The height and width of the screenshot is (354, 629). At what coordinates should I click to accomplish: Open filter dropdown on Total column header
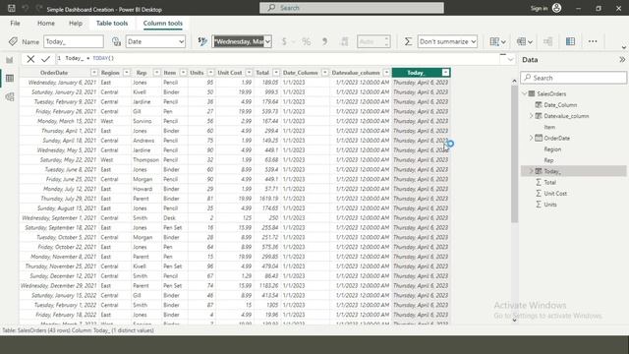276,73
